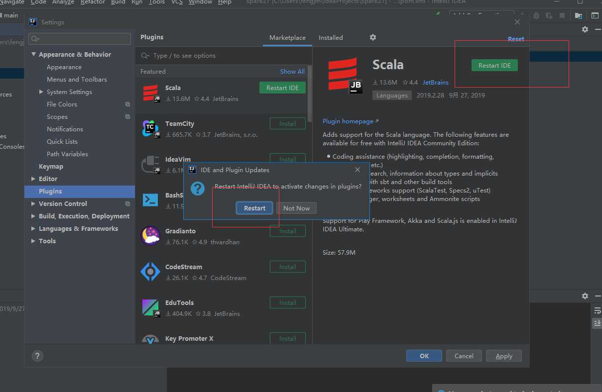
Task: Focus the Settings search field
Action: [80, 39]
